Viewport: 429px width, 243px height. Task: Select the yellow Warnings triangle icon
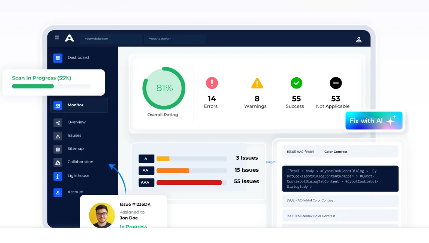coord(257,83)
